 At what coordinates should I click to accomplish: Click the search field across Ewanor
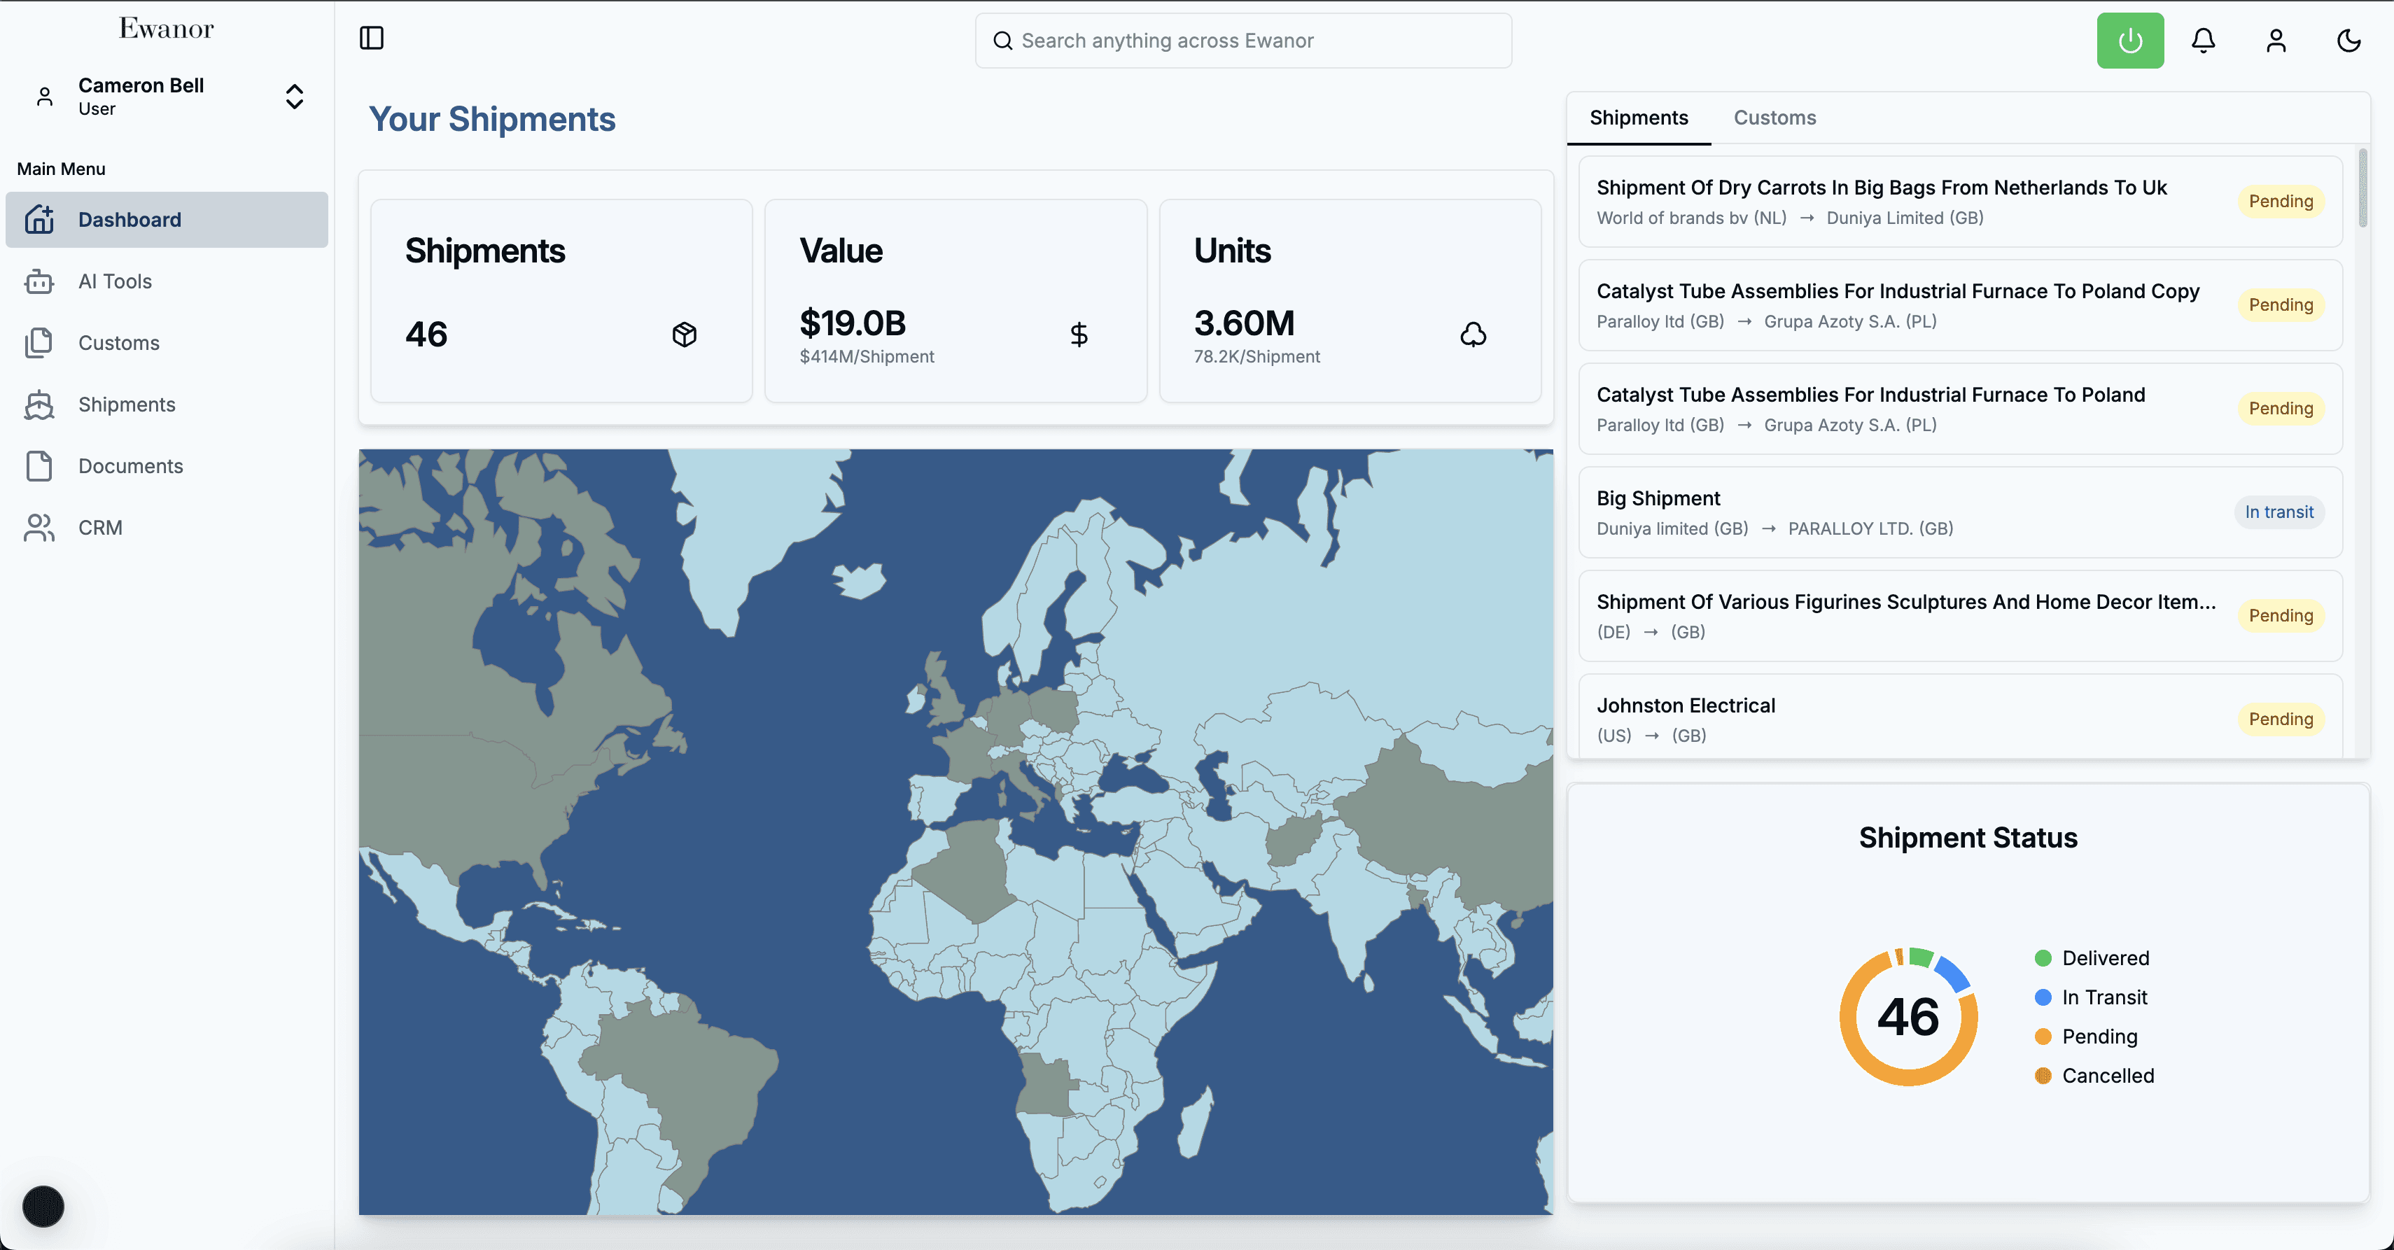tap(1243, 41)
